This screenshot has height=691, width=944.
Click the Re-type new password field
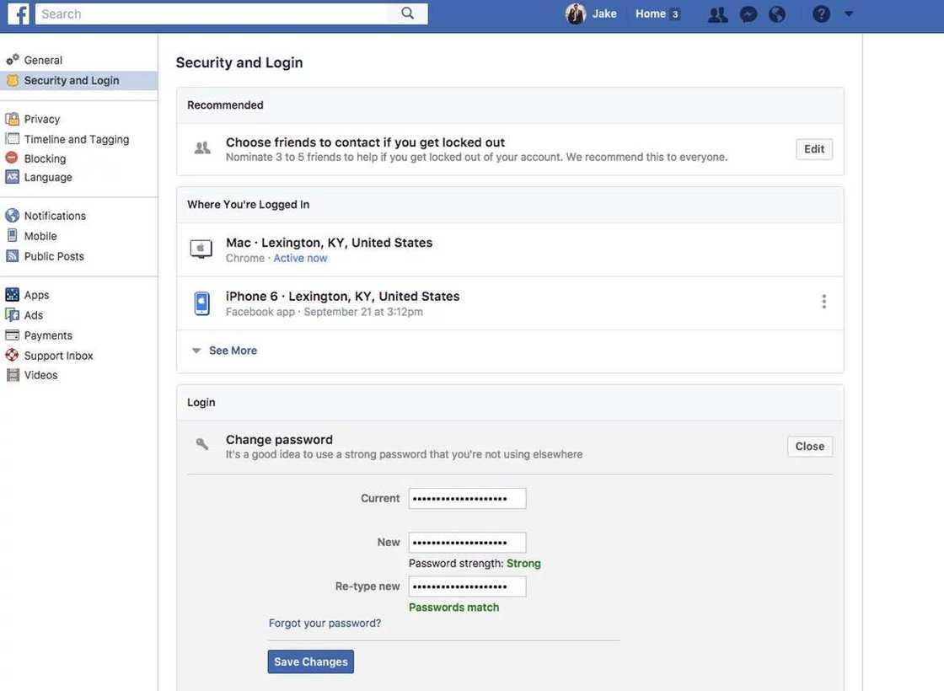(467, 587)
